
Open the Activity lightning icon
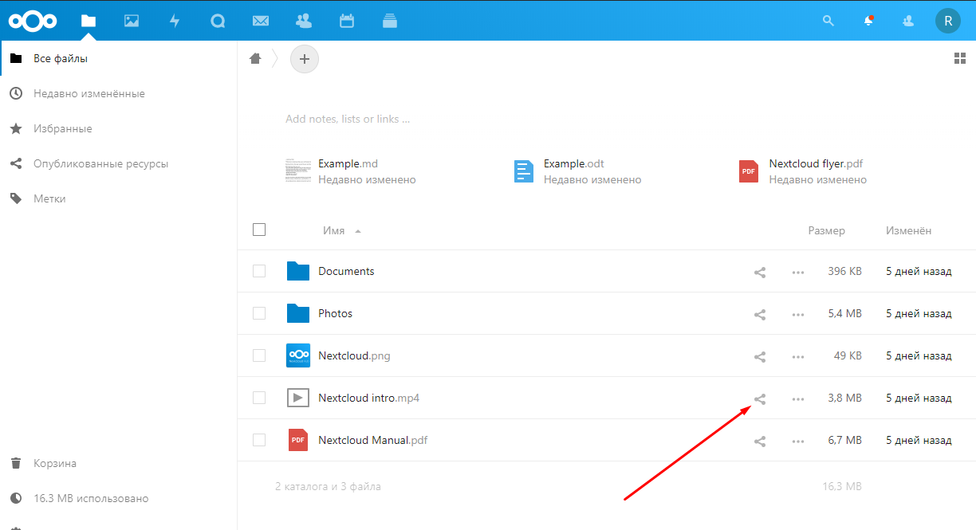175,21
